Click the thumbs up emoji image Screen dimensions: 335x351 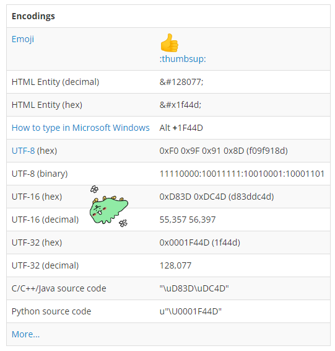[x=170, y=43]
